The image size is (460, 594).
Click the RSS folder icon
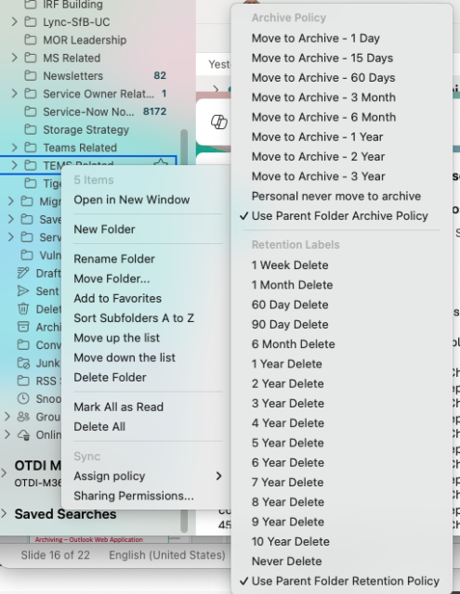tap(23, 381)
